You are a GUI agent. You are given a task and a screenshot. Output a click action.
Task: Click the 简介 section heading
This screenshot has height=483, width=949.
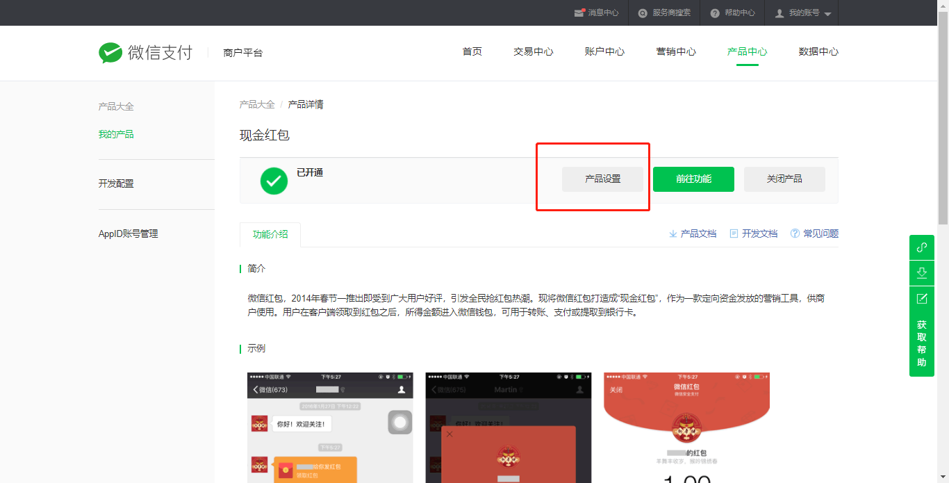[256, 268]
